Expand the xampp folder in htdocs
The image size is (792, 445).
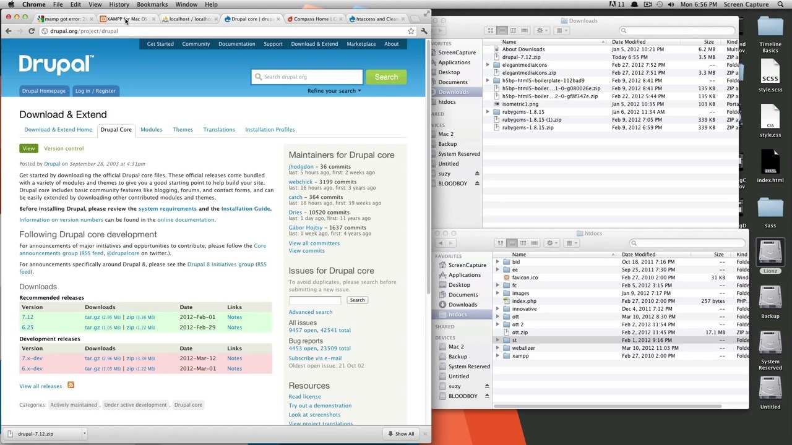pos(498,356)
